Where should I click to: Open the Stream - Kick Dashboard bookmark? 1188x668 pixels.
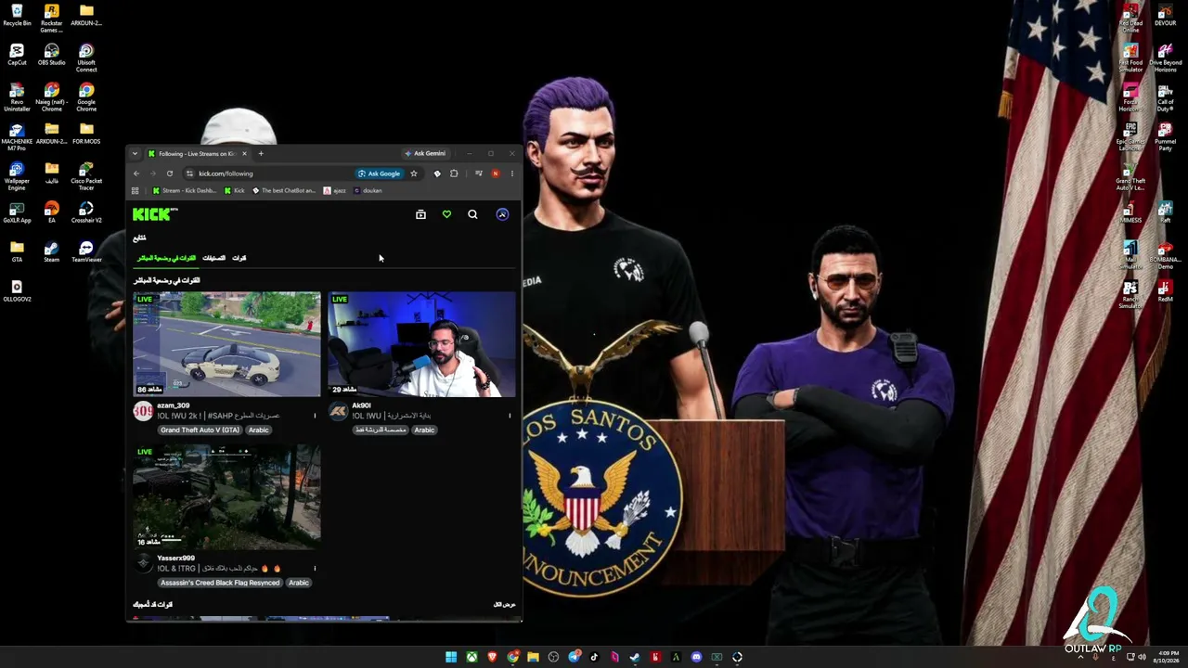185,191
